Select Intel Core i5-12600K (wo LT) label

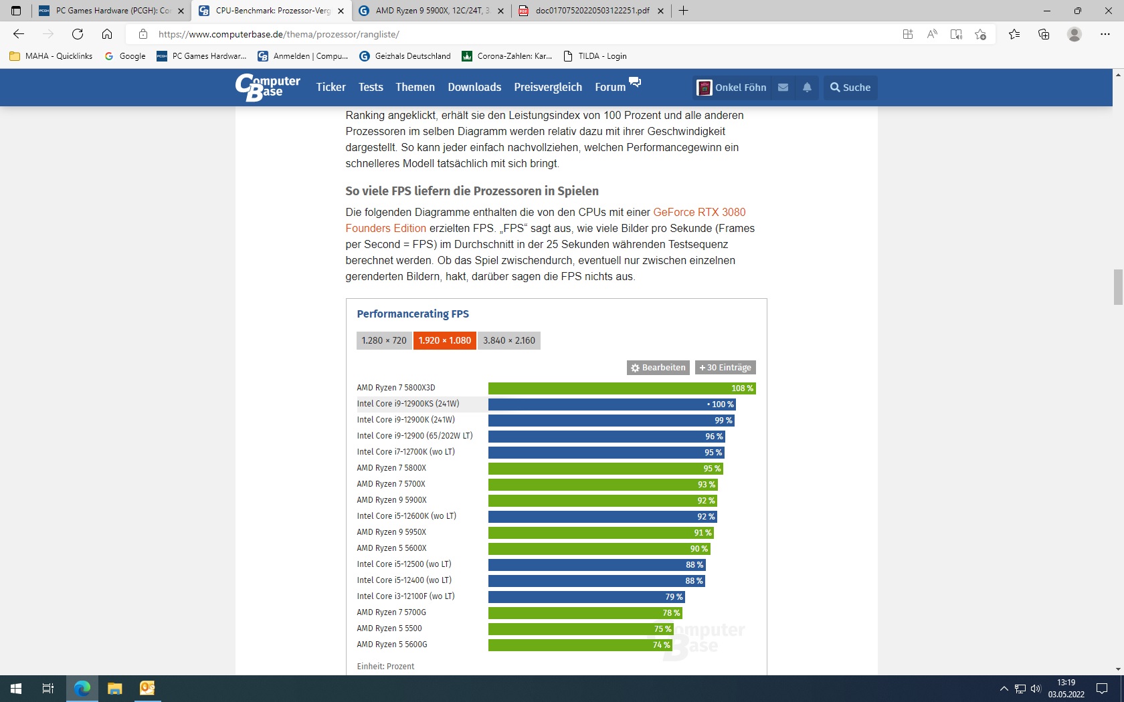[x=406, y=516]
